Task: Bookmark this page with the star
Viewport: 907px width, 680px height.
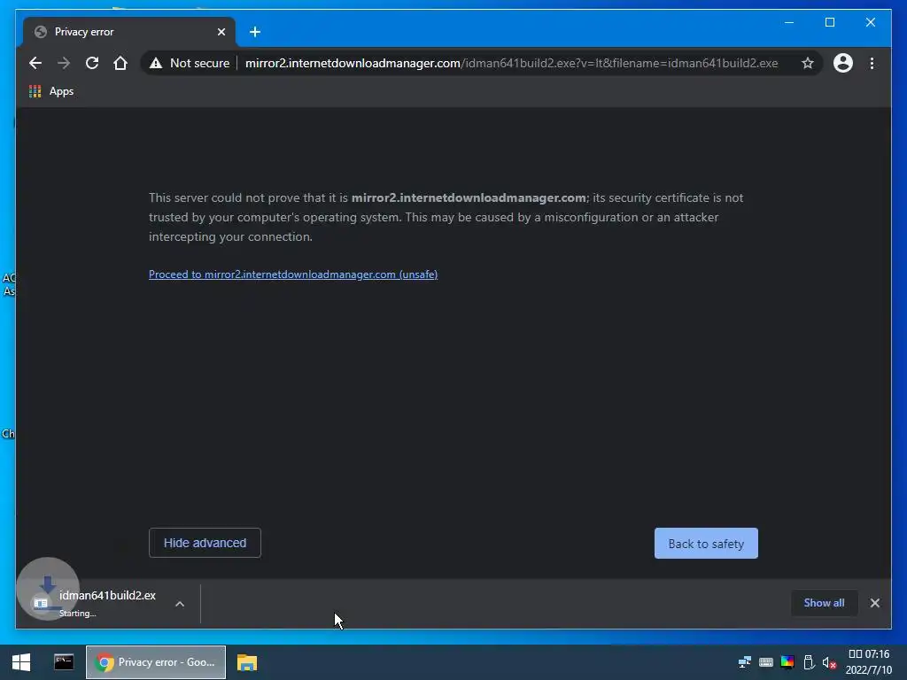Action: (808, 63)
